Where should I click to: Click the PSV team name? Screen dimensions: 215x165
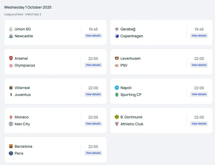(124, 65)
